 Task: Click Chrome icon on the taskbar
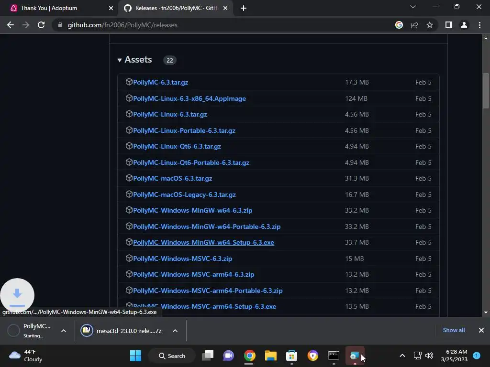pos(249,356)
